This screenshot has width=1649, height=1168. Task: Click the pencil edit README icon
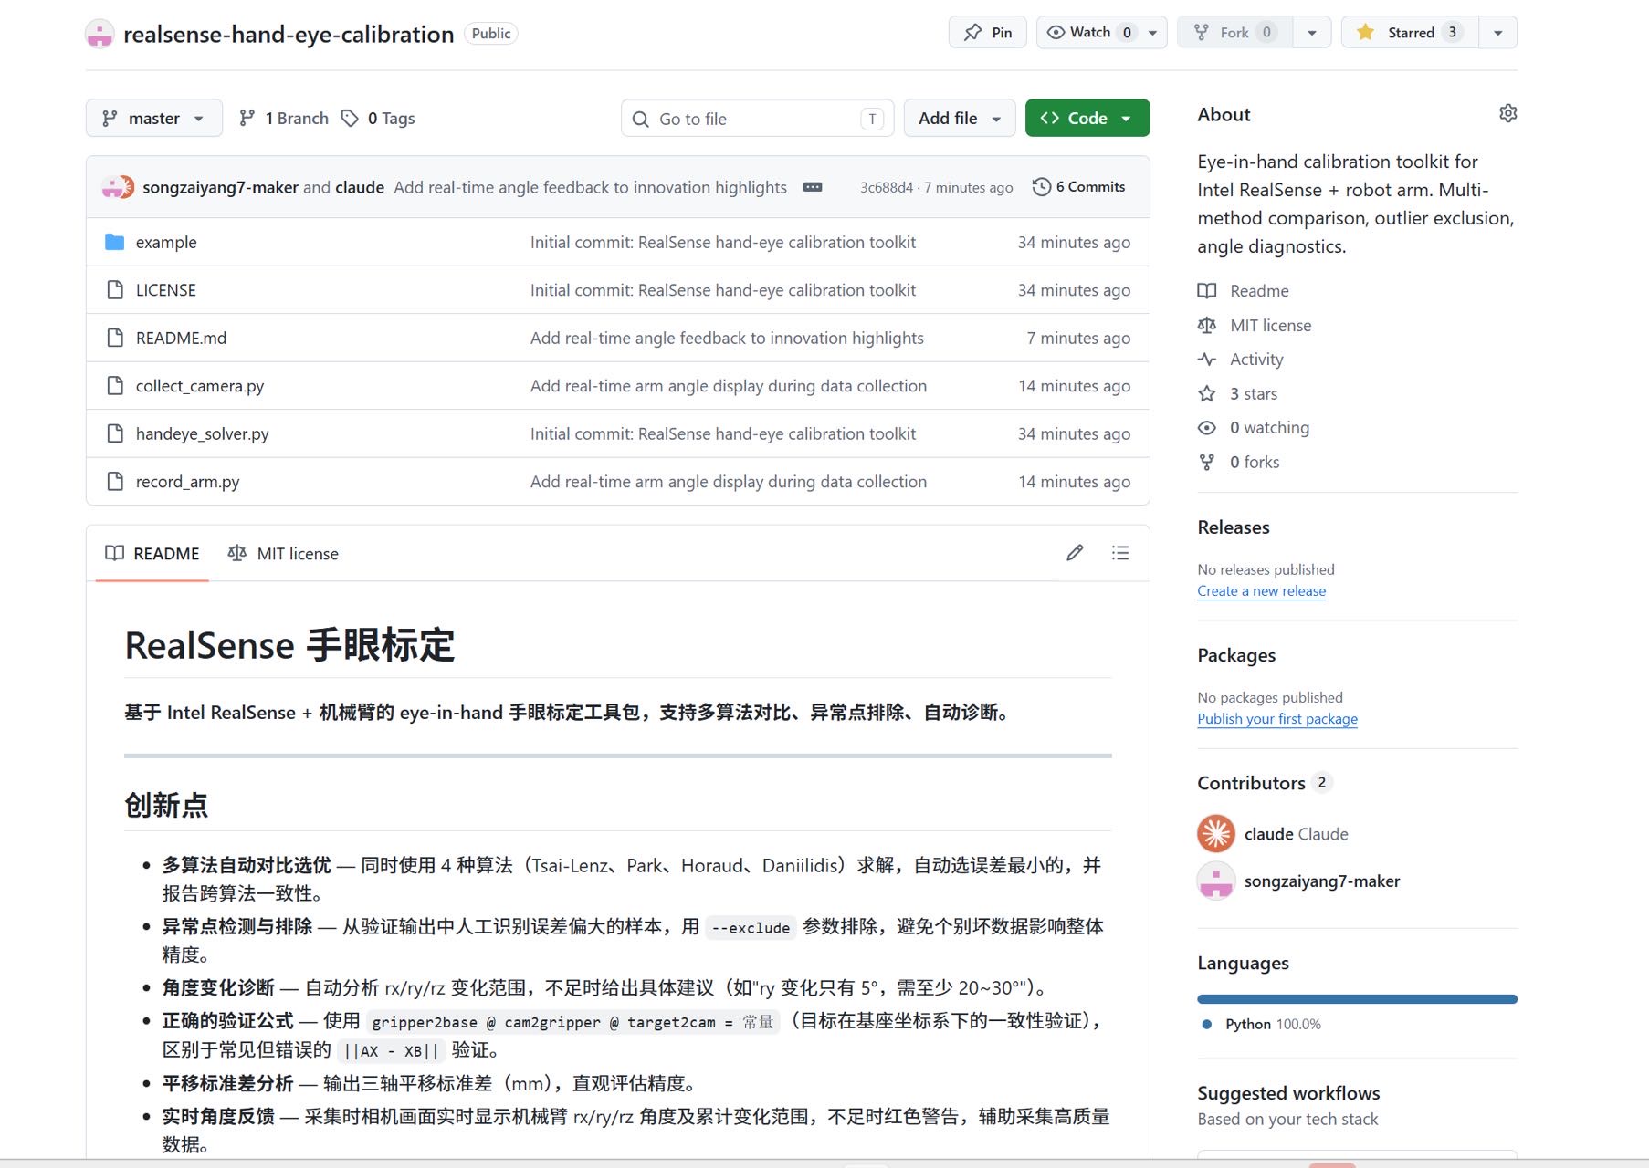pos(1075,553)
